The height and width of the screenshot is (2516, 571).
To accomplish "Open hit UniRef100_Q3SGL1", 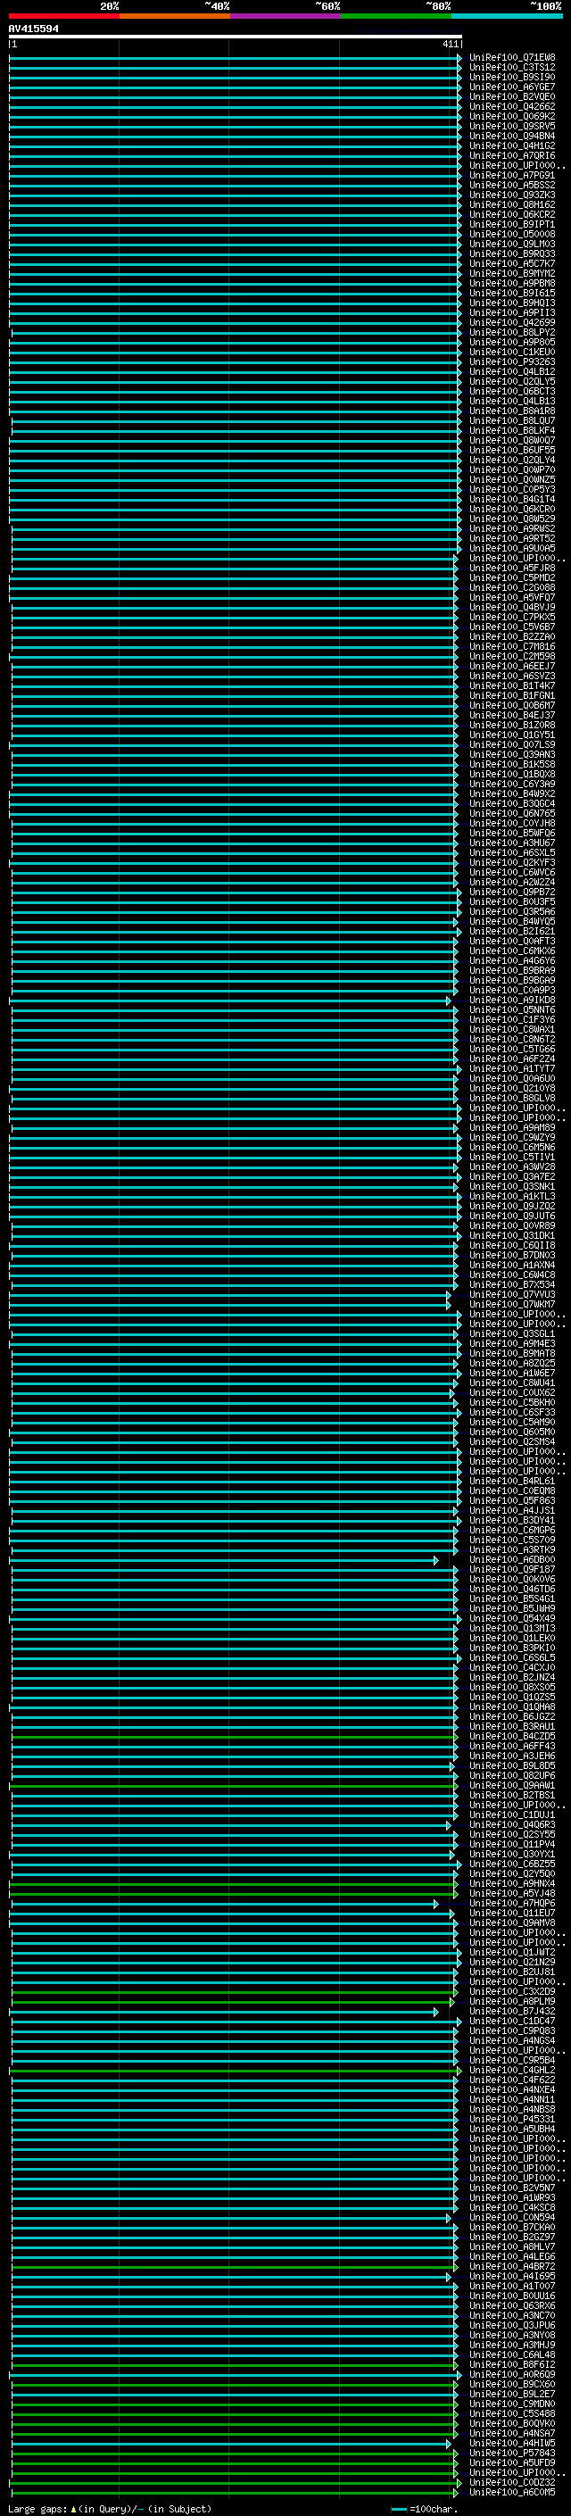I will pos(512,1334).
